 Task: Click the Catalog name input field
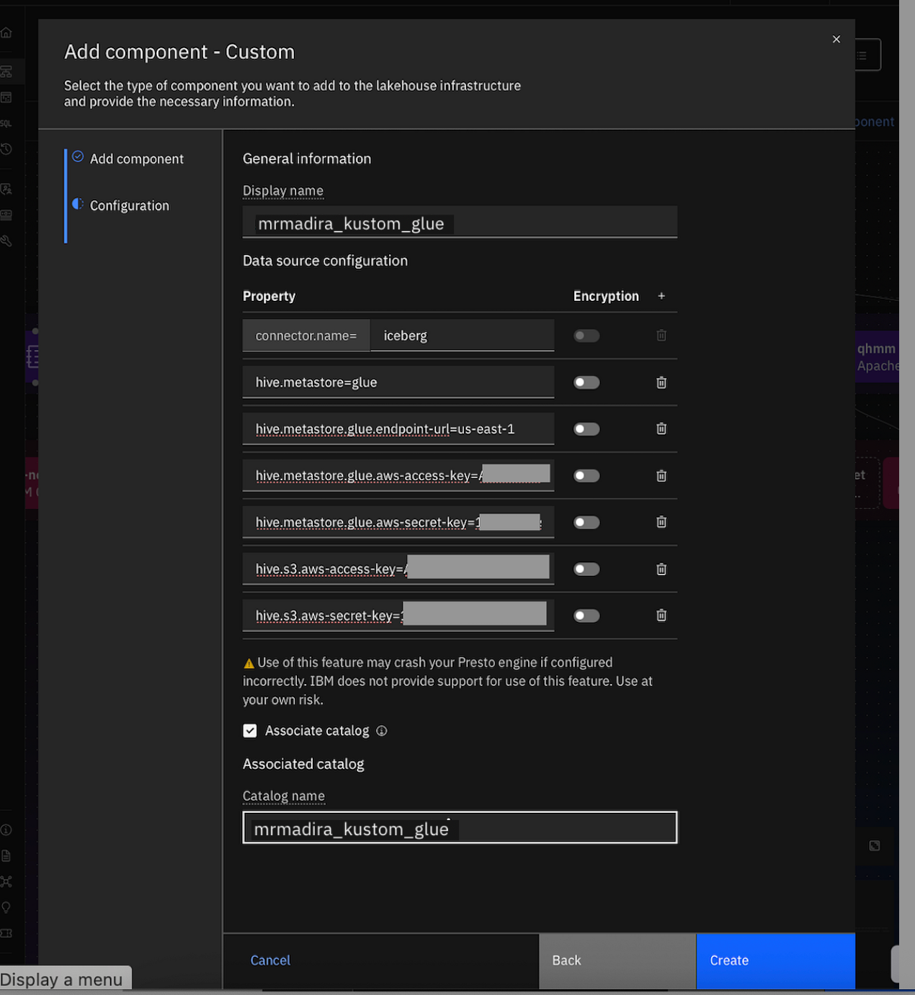point(460,827)
